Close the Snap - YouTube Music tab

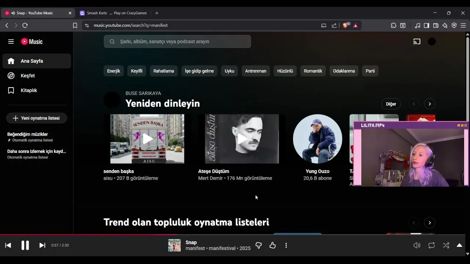[70, 13]
